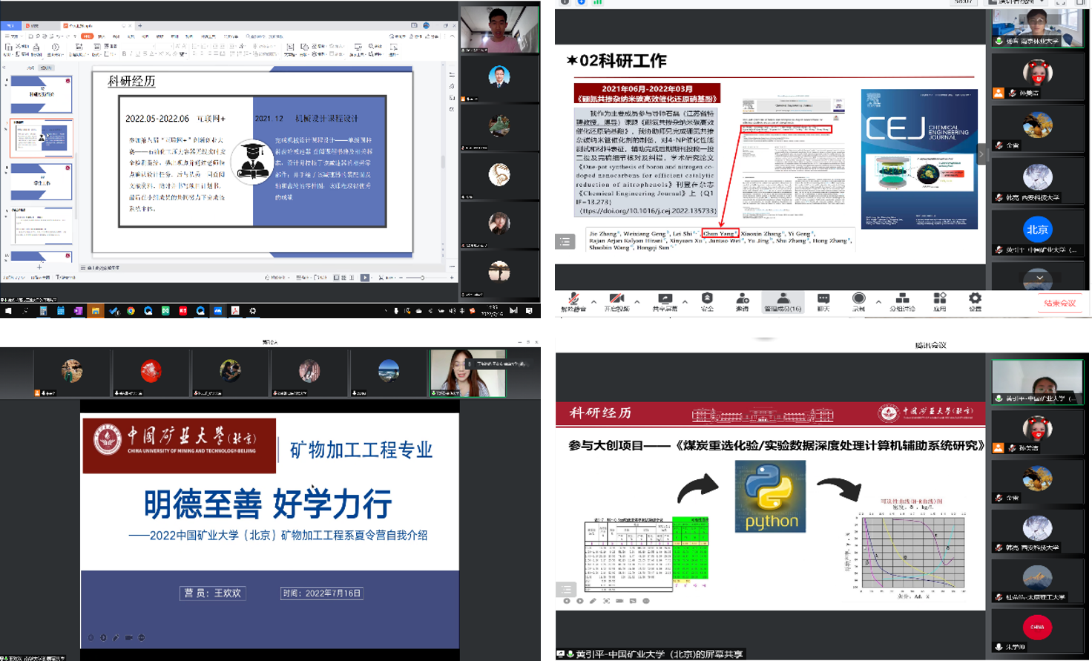Expand the video options arrow beside camera
1092x661 pixels.
click(637, 302)
